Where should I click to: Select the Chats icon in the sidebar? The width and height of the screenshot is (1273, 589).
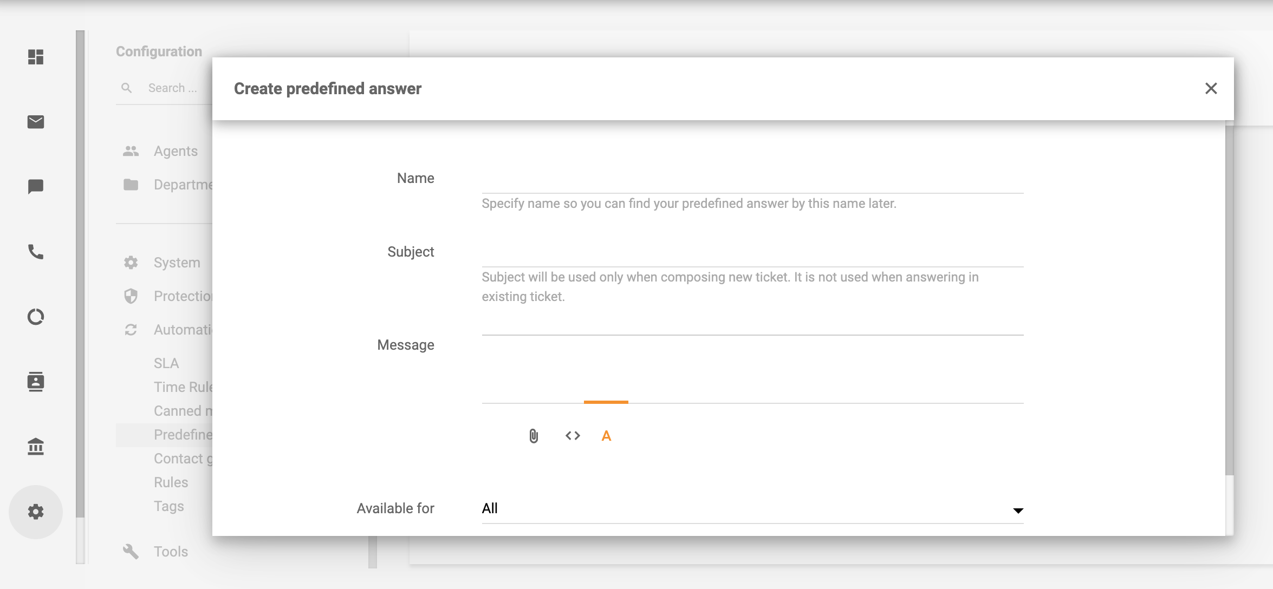tap(36, 187)
